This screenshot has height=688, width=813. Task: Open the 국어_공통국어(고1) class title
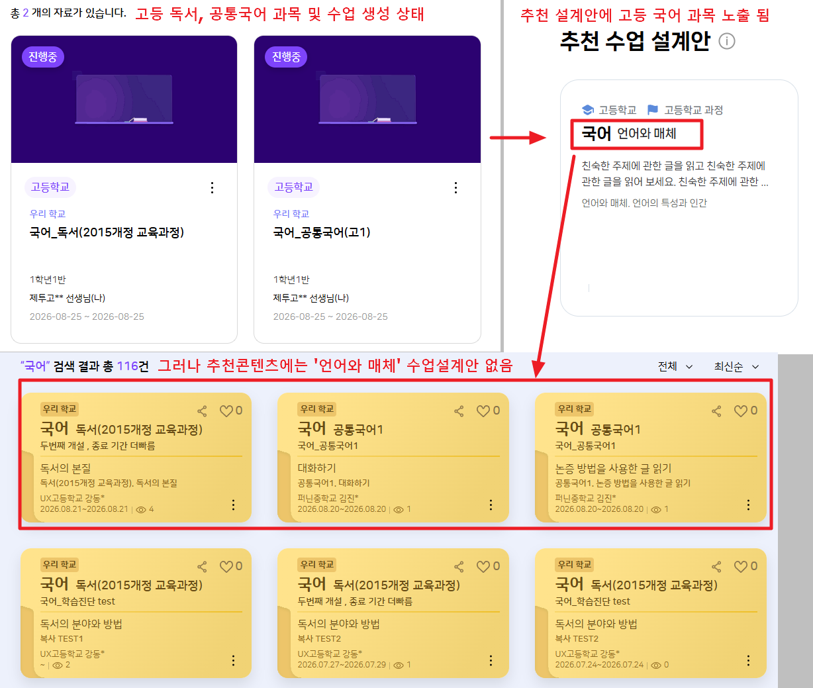coord(322,232)
